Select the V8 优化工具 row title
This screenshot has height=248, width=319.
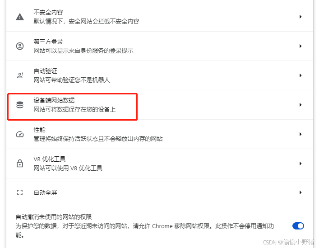pyautogui.click(x=50, y=159)
